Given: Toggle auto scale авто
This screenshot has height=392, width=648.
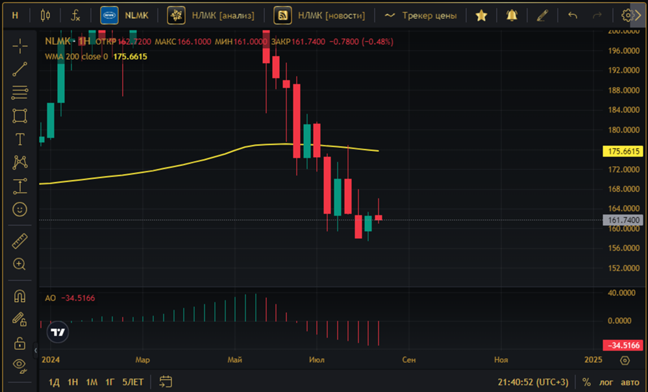Looking at the screenshot, I should click(630, 382).
